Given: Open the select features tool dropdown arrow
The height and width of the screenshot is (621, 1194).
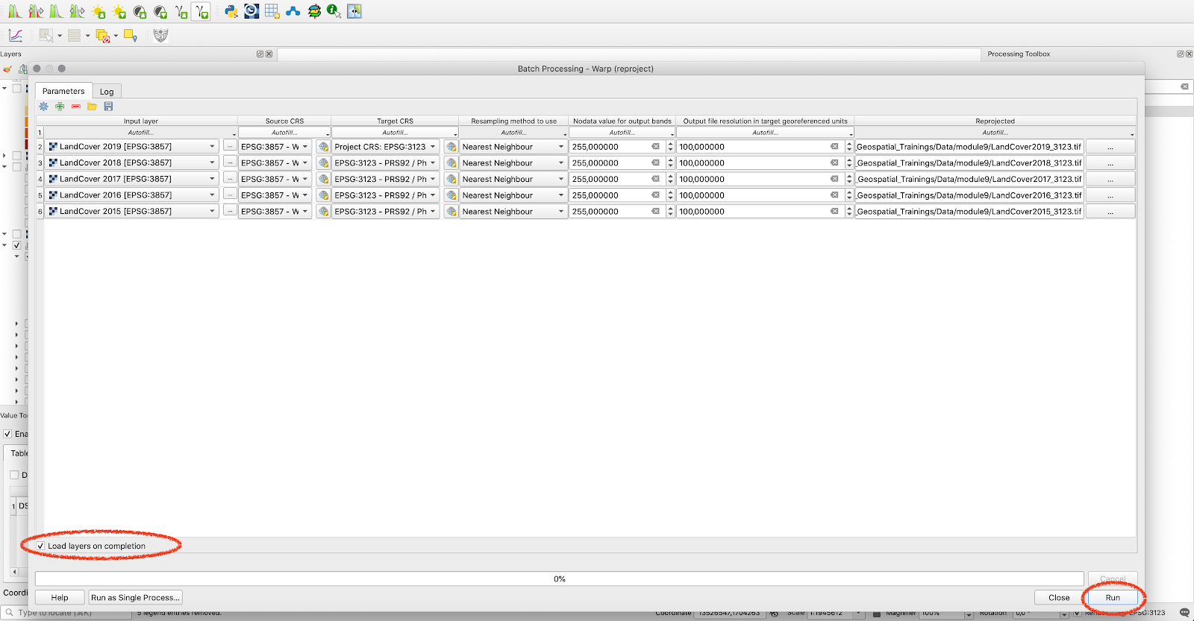Looking at the screenshot, I should (60, 36).
